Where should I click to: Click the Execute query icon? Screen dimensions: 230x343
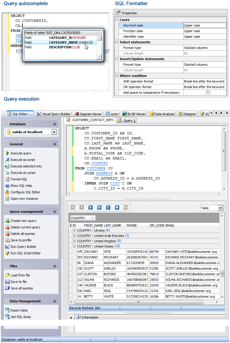7,153
